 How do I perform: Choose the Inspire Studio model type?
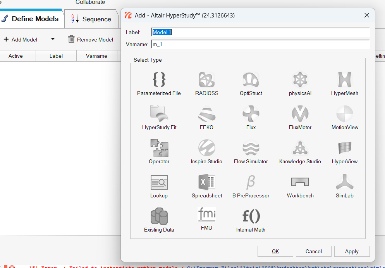point(206,152)
